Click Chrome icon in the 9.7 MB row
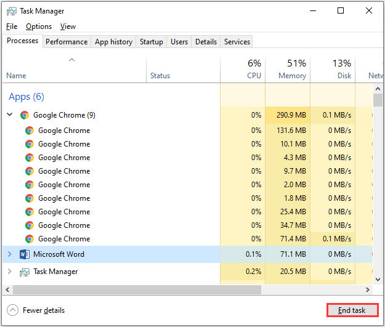385x327 pixels. (x=30, y=171)
